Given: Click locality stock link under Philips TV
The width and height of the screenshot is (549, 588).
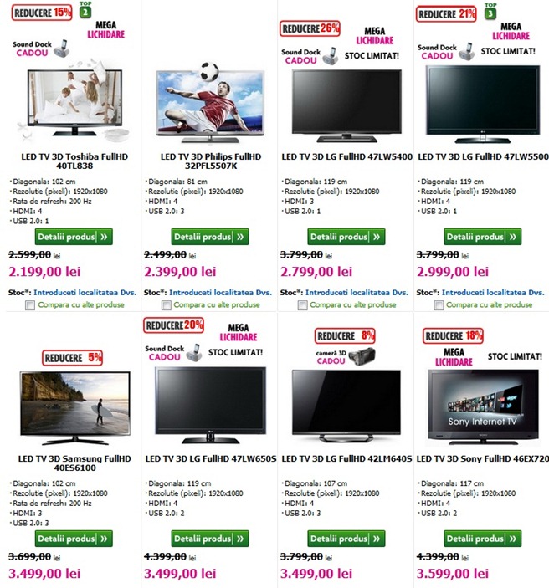Looking at the screenshot, I should click(x=220, y=293).
